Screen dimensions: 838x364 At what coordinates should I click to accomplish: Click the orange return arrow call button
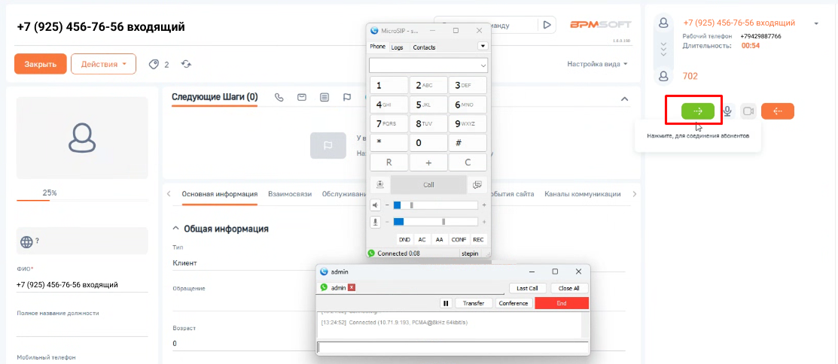click(777, 111)
